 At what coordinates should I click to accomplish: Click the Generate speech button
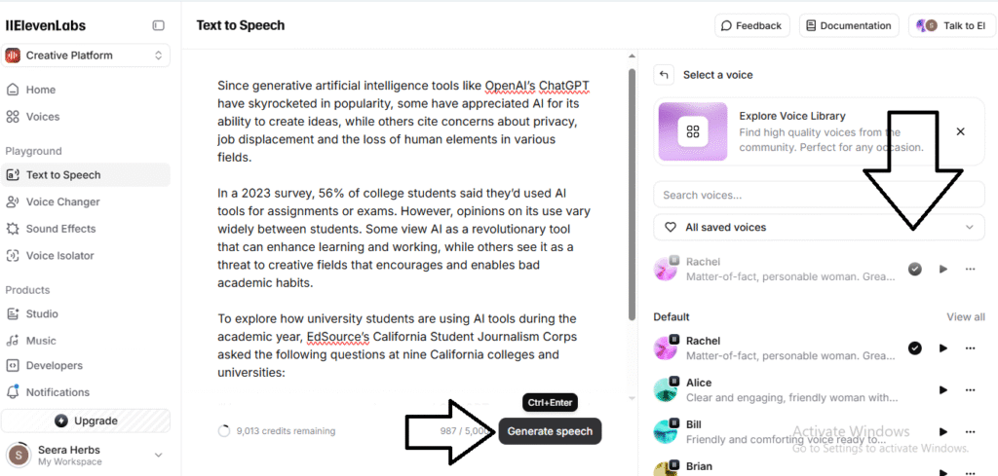[550, 431]
